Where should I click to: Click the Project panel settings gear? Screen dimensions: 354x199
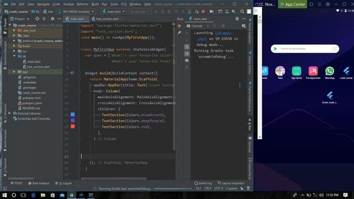click(53, 19)
